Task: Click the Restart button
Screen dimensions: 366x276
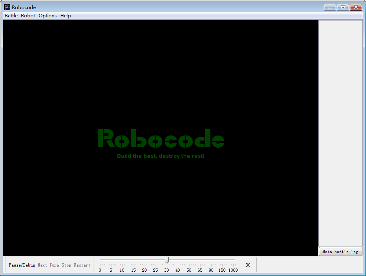Action: 82,265
